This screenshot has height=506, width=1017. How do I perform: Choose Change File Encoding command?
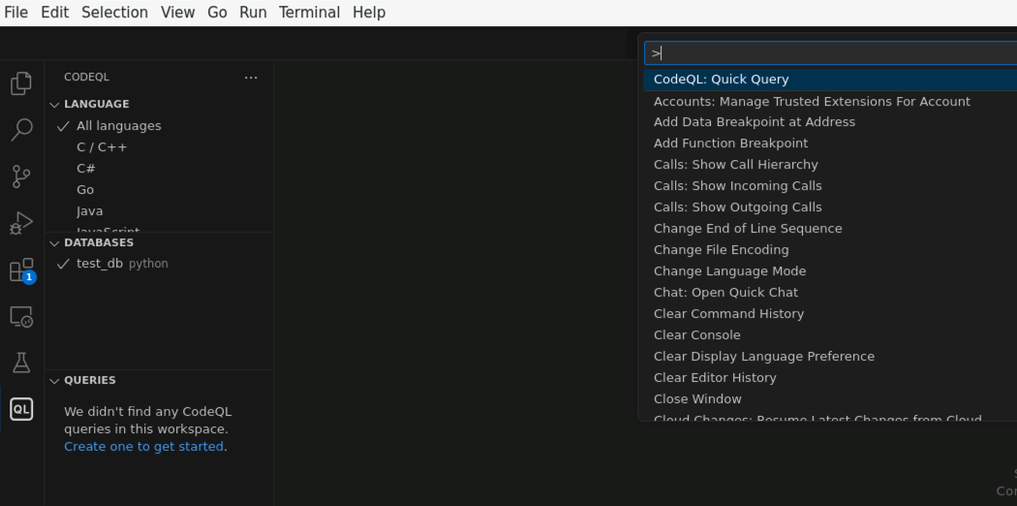pos(829,250)
